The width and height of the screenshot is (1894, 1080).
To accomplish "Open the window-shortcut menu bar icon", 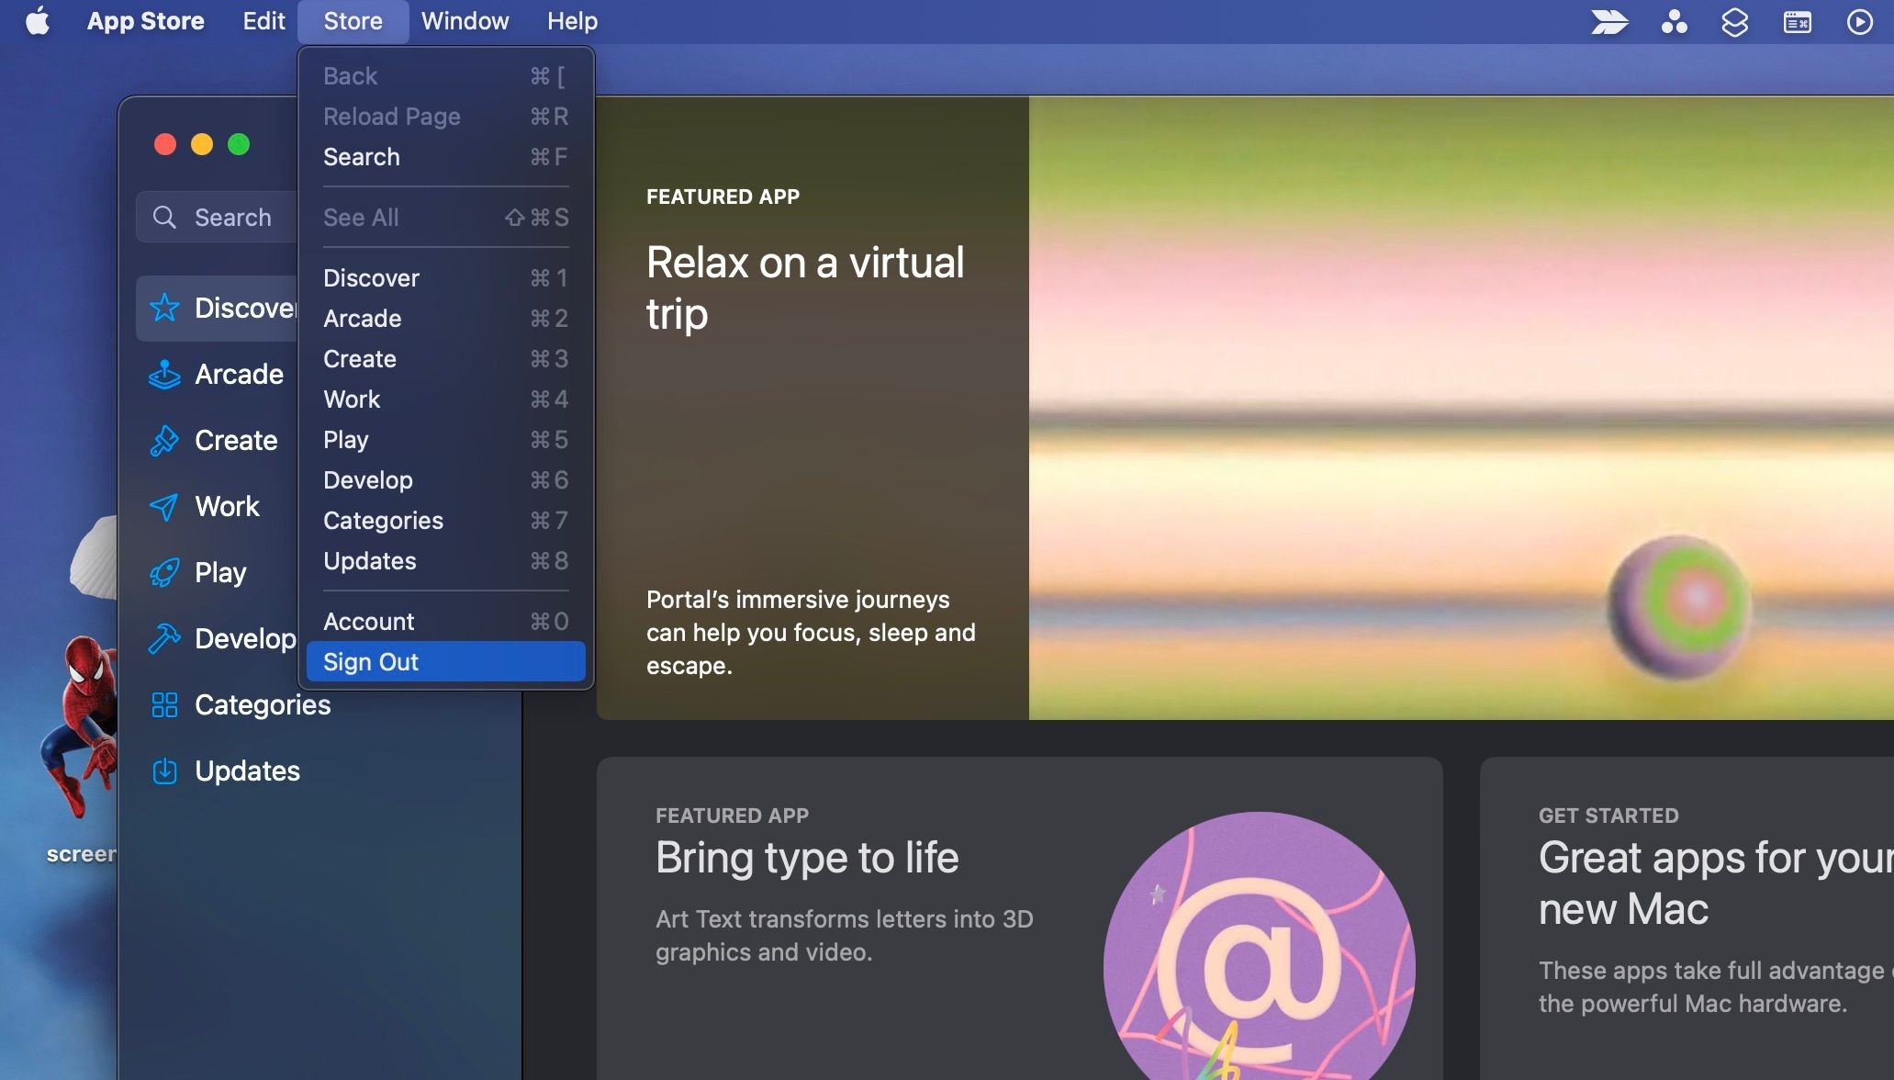I will coord(1797,21).
